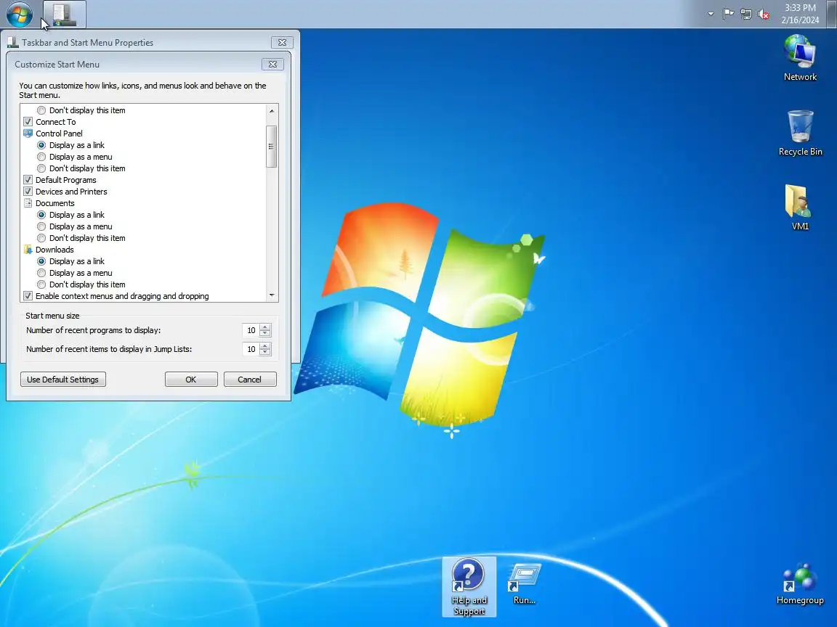
Task: Select Documents Display as a link
Action: (41, 215)
